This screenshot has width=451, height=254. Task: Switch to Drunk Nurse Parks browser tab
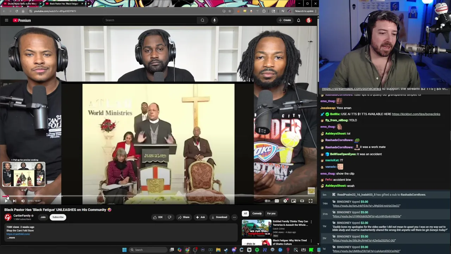tap(21, 4)
